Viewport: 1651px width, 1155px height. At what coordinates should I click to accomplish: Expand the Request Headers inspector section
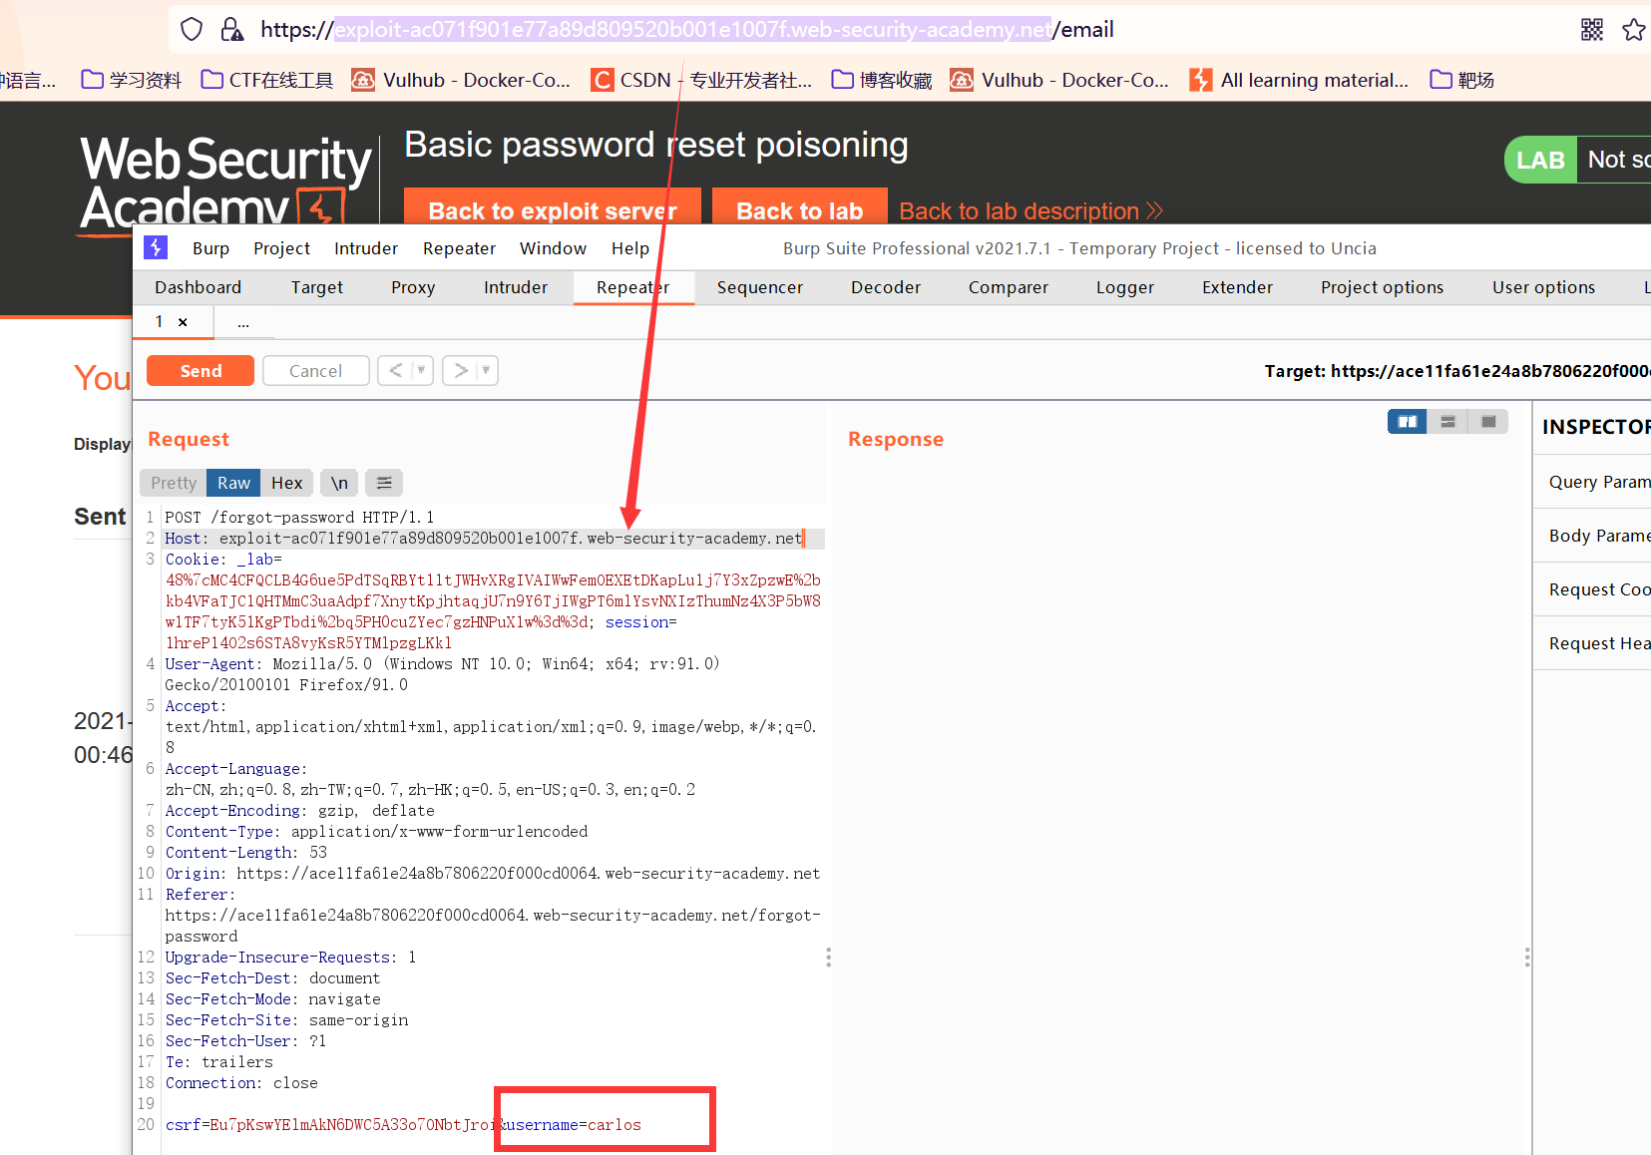point(1593,643)
